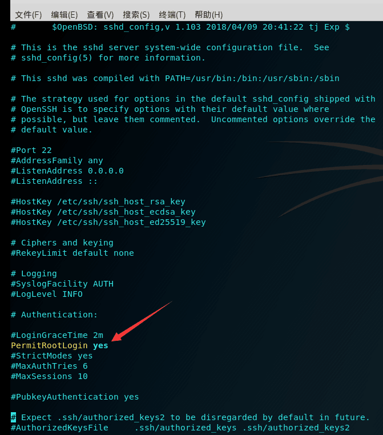The height and width of the screenshot is (435, 383).
Task: Click the #PubkeyAuthentication yes line
Action: [75, 397]
